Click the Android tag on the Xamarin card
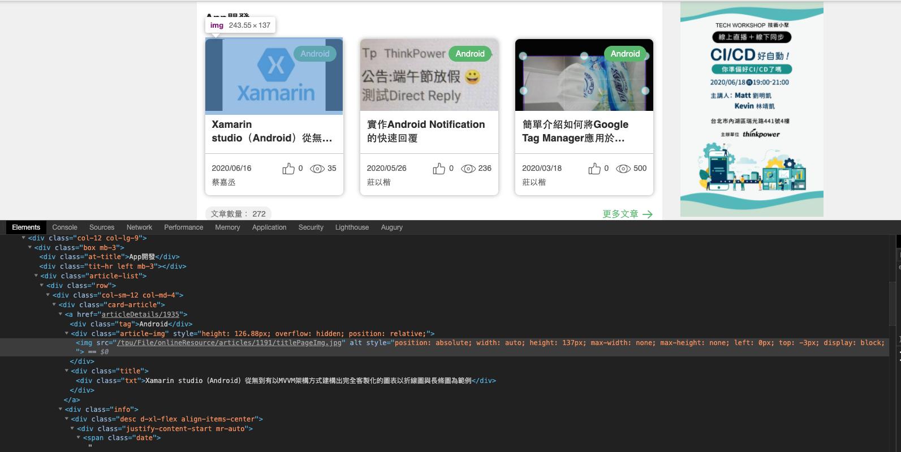 [x=315, y=54]
